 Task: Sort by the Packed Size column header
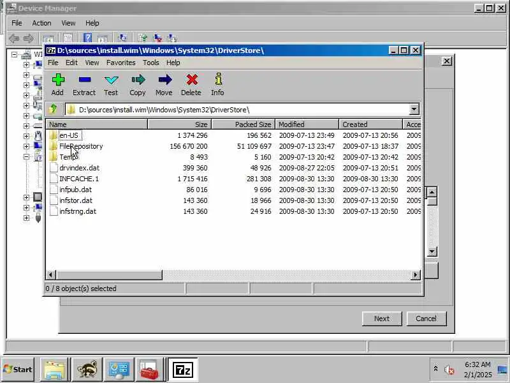pos(244,124)
